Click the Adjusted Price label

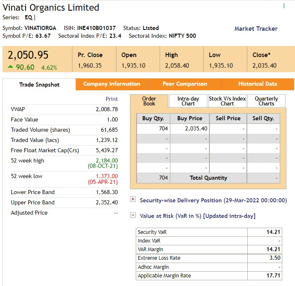[29, 213]
